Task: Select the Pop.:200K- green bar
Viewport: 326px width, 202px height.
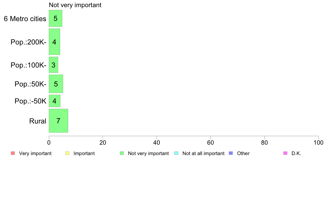Action: coord(55,42)
